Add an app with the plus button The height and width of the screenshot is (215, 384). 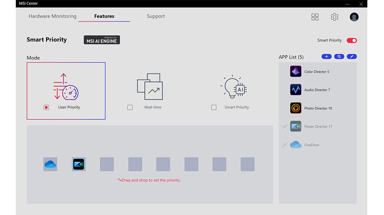pos(326,57)
